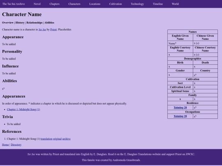Click the Chinese Courtesy Name cell
Image resolution: width=222 pixels, height=166 pixels.
pyautogui.click(x=205, y=49)
